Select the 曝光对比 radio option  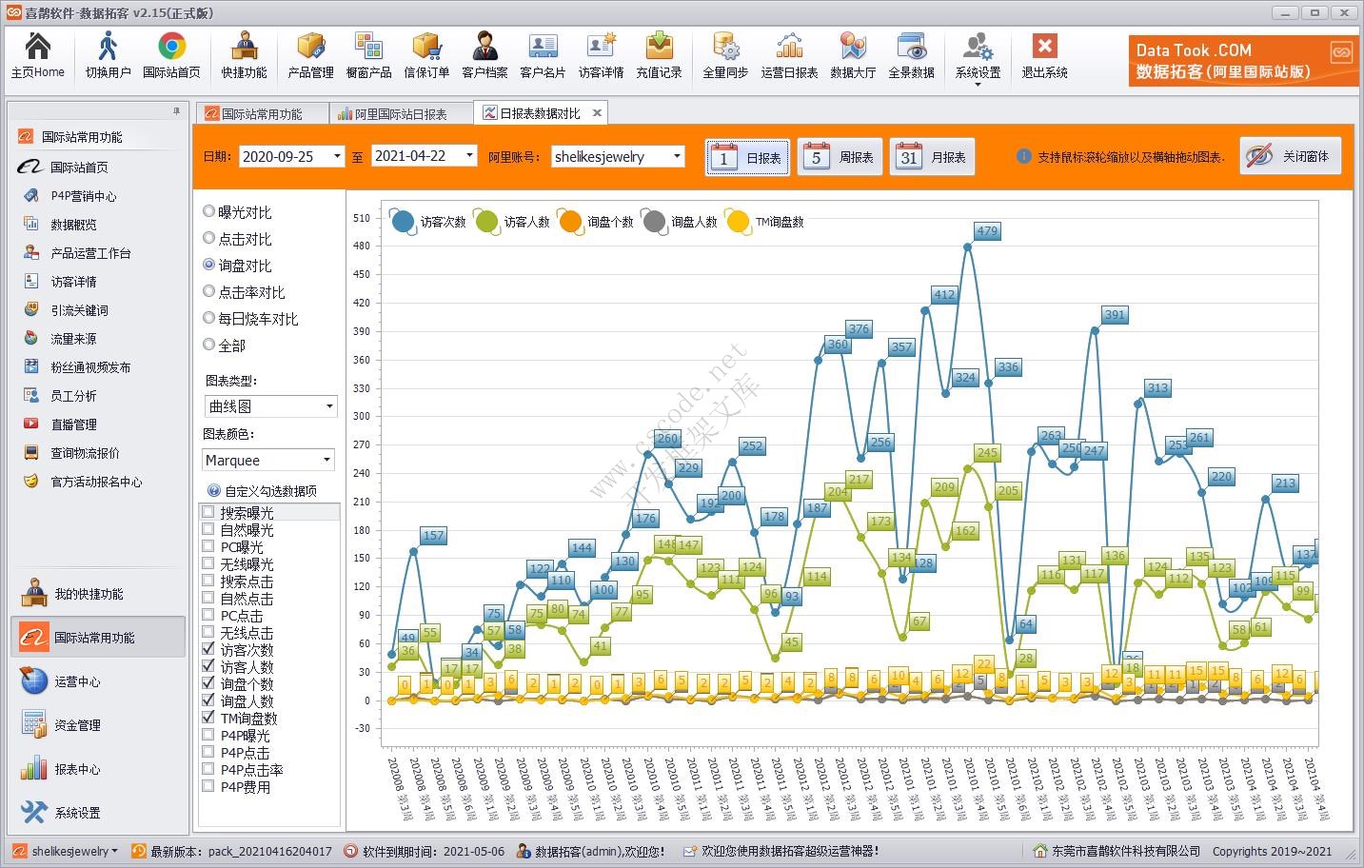coord(209,211)
